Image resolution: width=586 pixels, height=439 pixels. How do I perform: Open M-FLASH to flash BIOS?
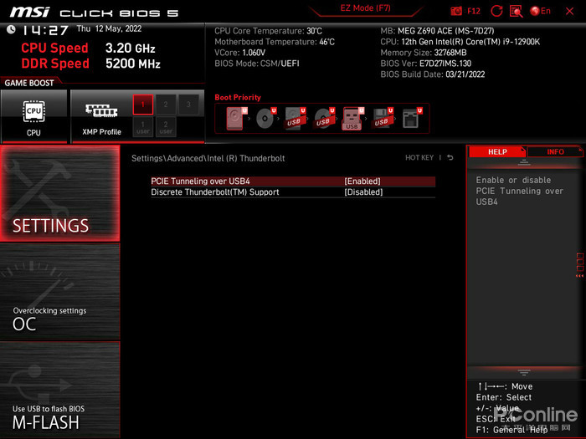coord(59,390)
